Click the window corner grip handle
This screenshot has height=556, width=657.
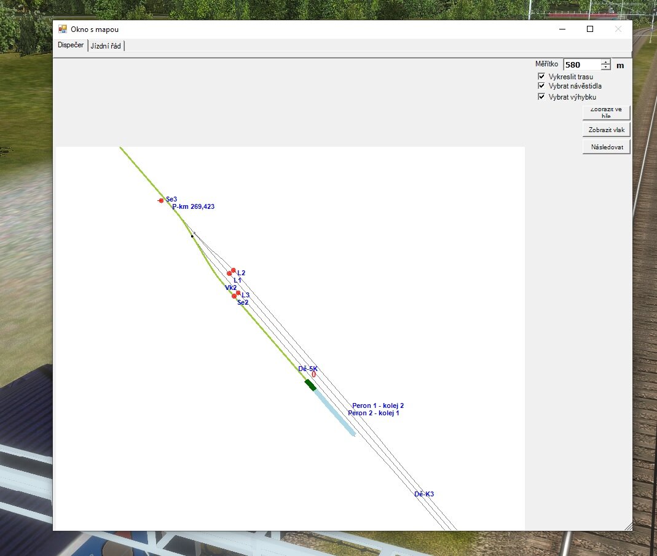(629, 527)
